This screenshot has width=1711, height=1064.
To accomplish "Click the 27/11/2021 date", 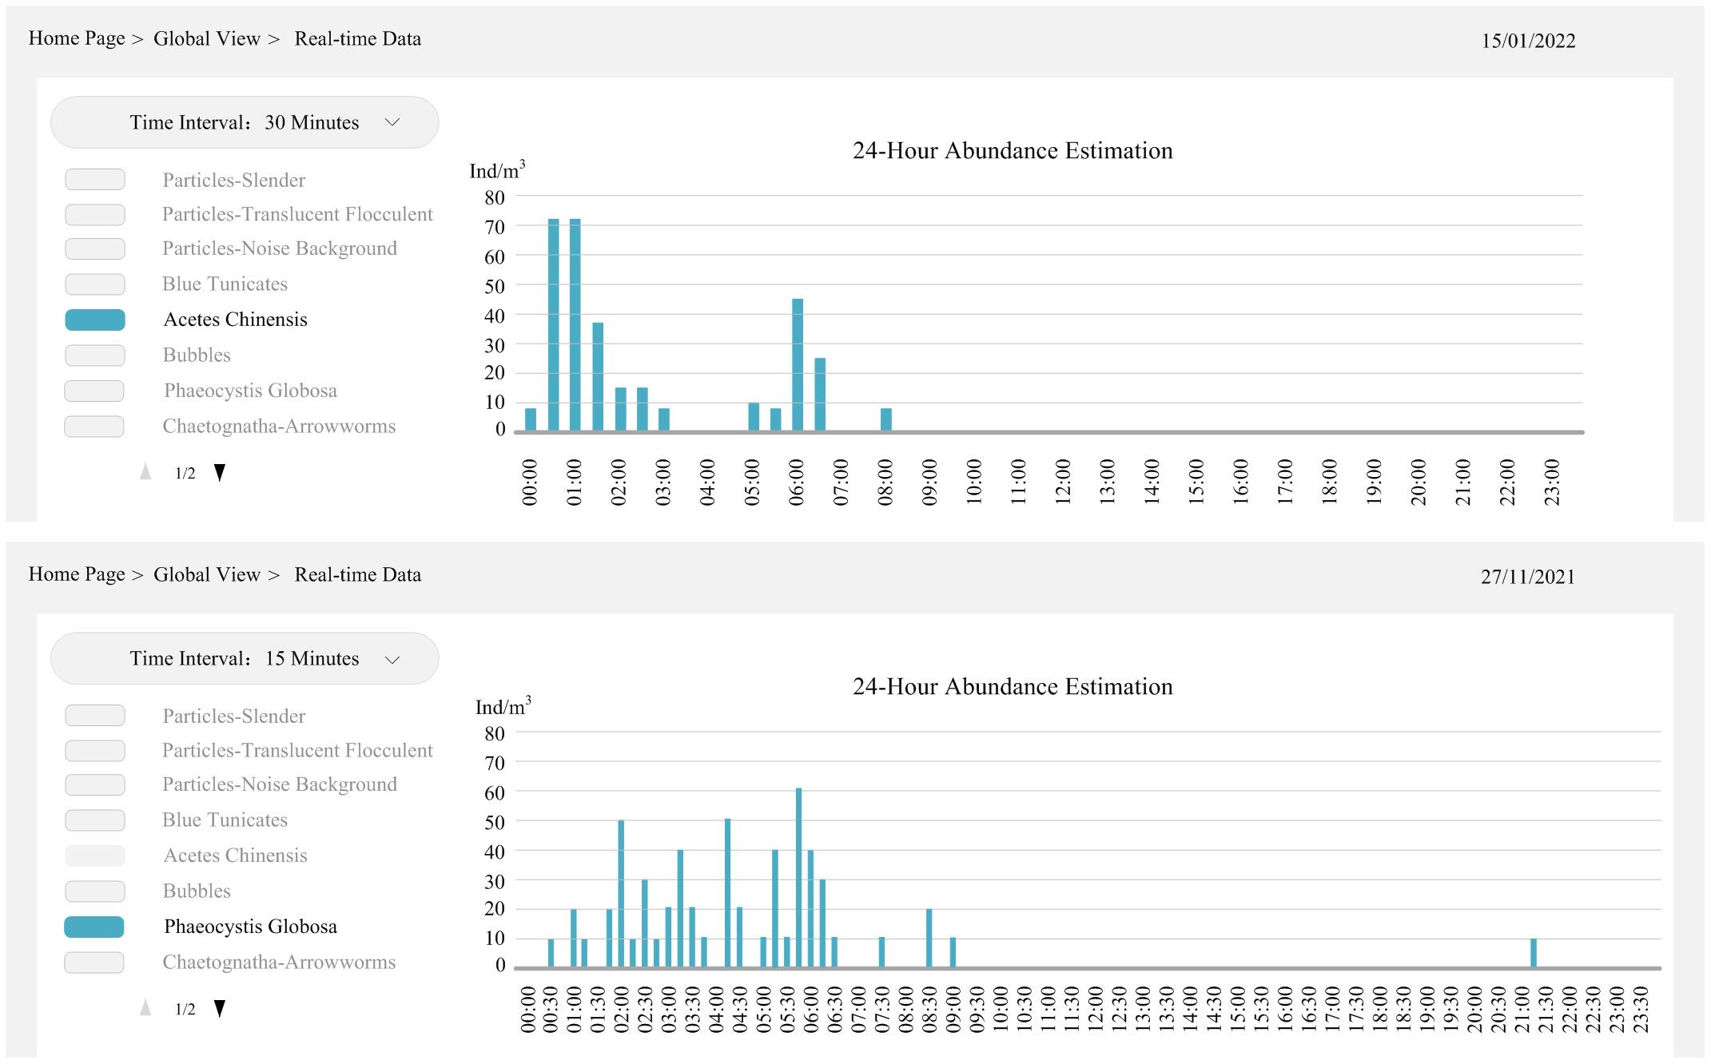I will [x=1528, y=577].
